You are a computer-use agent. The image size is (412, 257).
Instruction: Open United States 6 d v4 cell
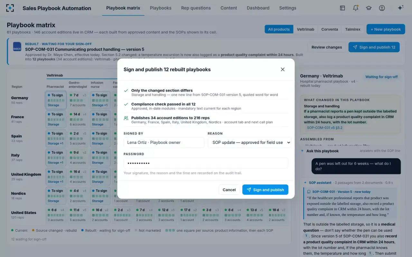tap(56, 215)
